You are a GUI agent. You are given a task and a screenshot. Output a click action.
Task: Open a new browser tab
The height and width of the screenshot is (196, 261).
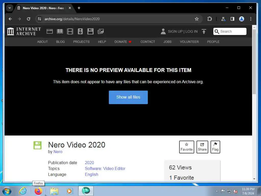(79, 8)
